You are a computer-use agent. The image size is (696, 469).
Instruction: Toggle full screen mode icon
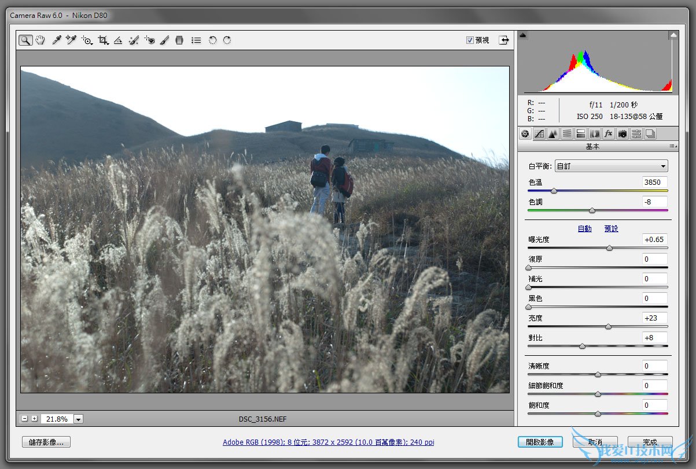(x=504, y=40)
